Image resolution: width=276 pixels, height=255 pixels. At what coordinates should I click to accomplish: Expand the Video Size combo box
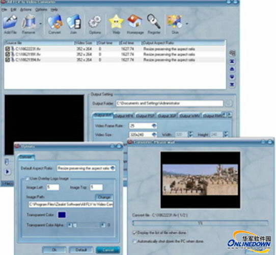[x=154, y=135]
